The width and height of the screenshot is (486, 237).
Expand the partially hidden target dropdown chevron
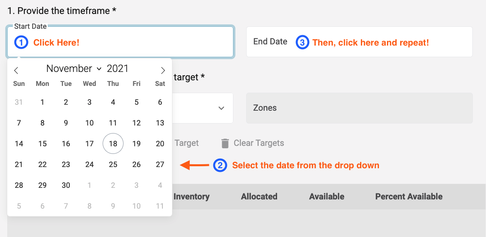[221, 108]
